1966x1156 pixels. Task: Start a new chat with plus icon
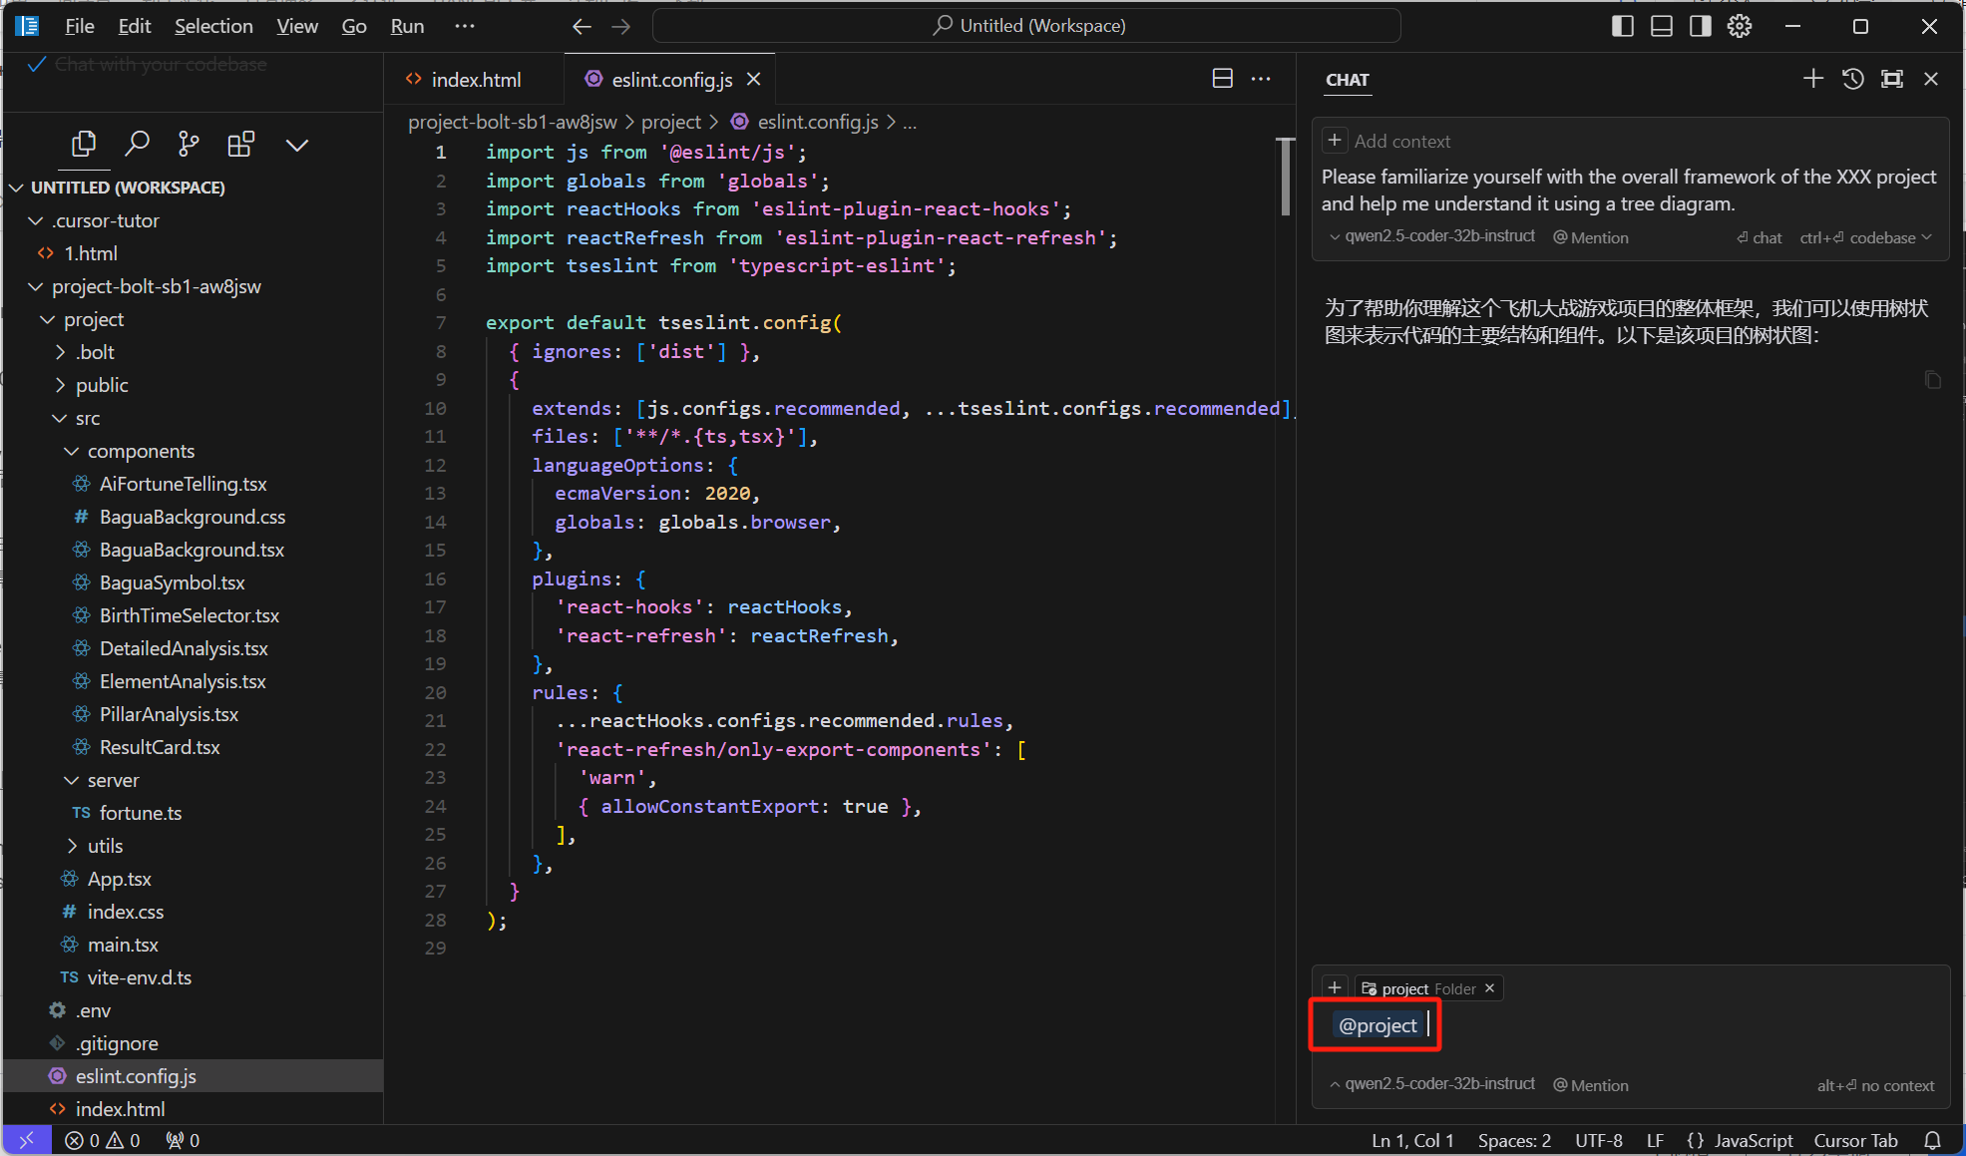click(1813, 79)
